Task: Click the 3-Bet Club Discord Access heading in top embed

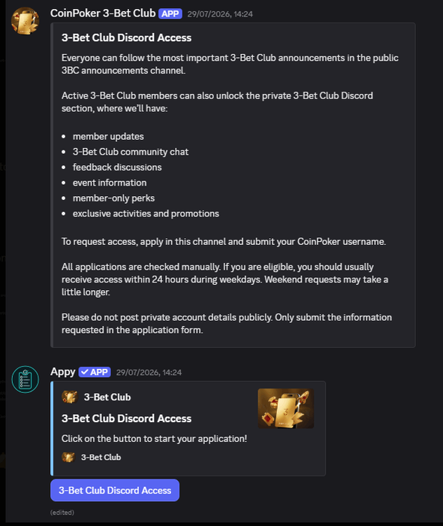Action: (x=126, y=38)
